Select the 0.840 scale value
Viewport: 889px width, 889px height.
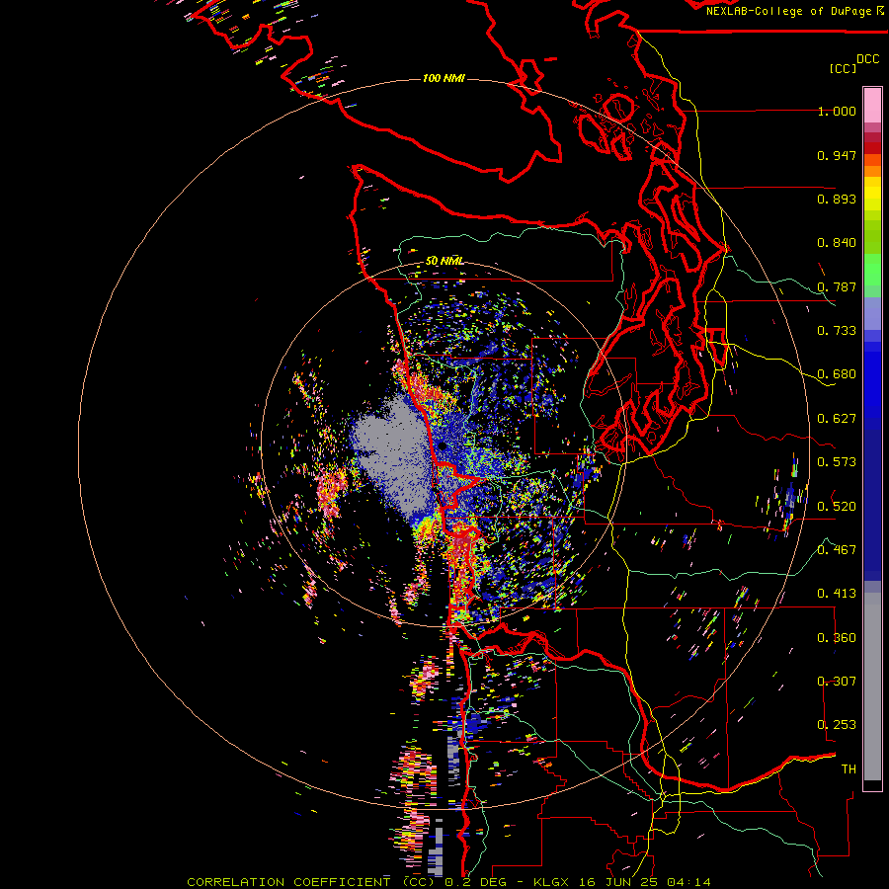click(837, 243)
